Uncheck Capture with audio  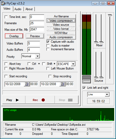coord(48,42)
